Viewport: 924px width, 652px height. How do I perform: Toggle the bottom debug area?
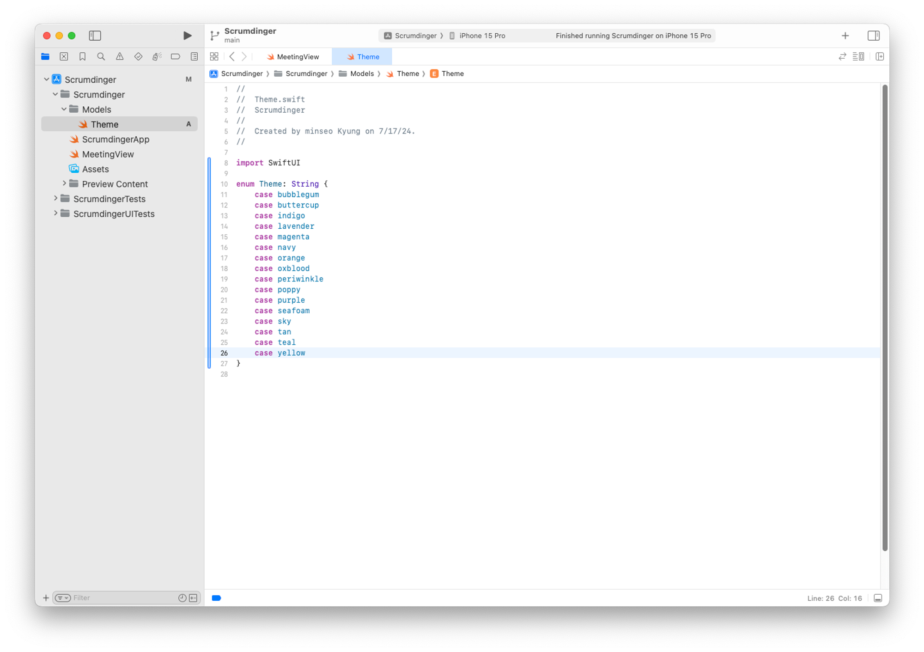tap(878, 598)
